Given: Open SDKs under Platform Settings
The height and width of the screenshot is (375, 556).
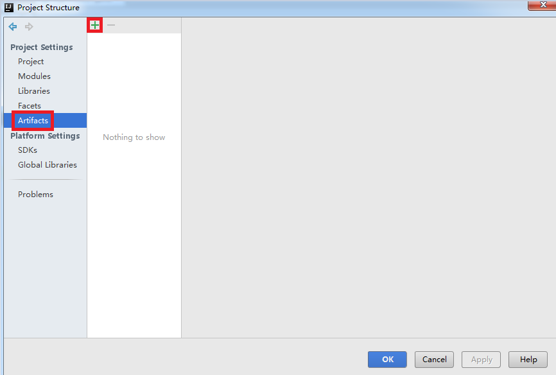Looking at the screenshot, I should [28, 150].
